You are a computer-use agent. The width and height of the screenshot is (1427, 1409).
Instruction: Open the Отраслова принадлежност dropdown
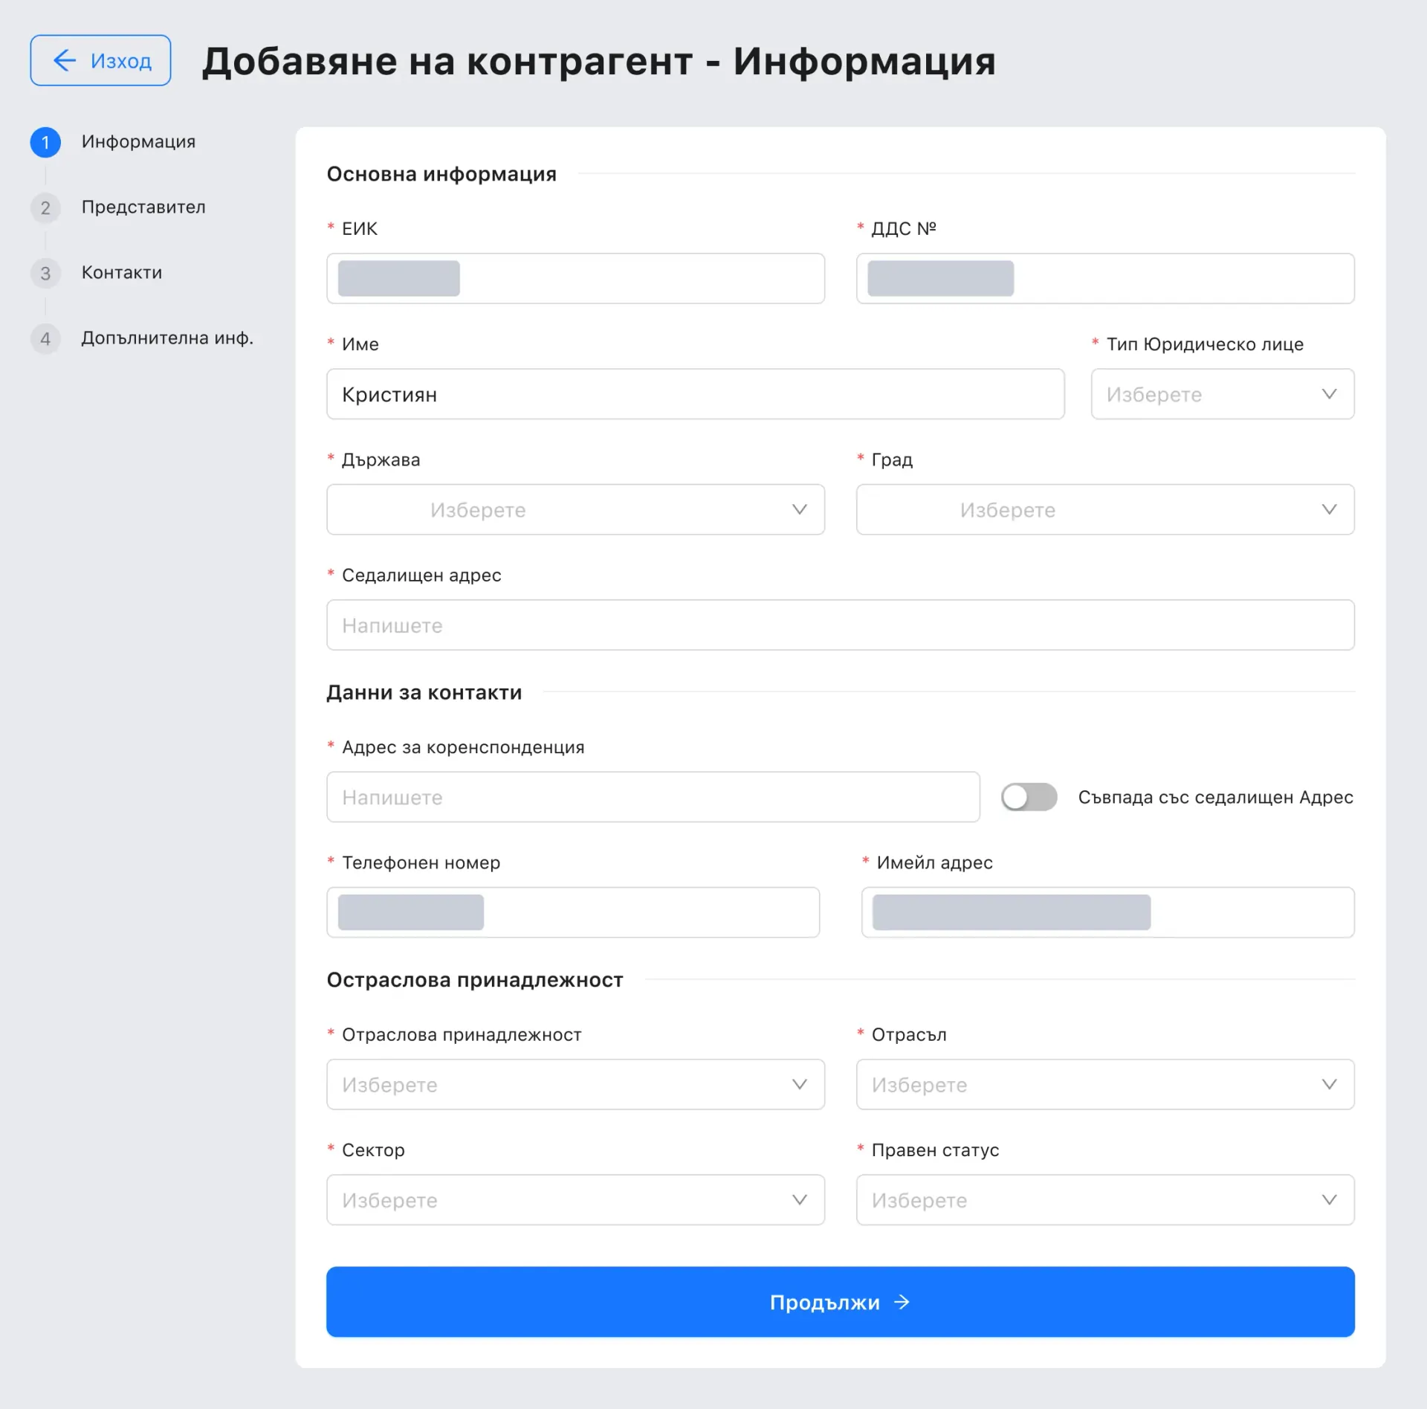tap(575, 1085)
